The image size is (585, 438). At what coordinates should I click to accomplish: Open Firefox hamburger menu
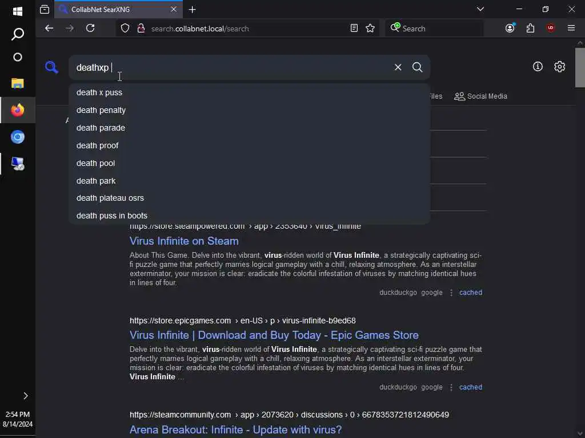click(x=571, y=28)
